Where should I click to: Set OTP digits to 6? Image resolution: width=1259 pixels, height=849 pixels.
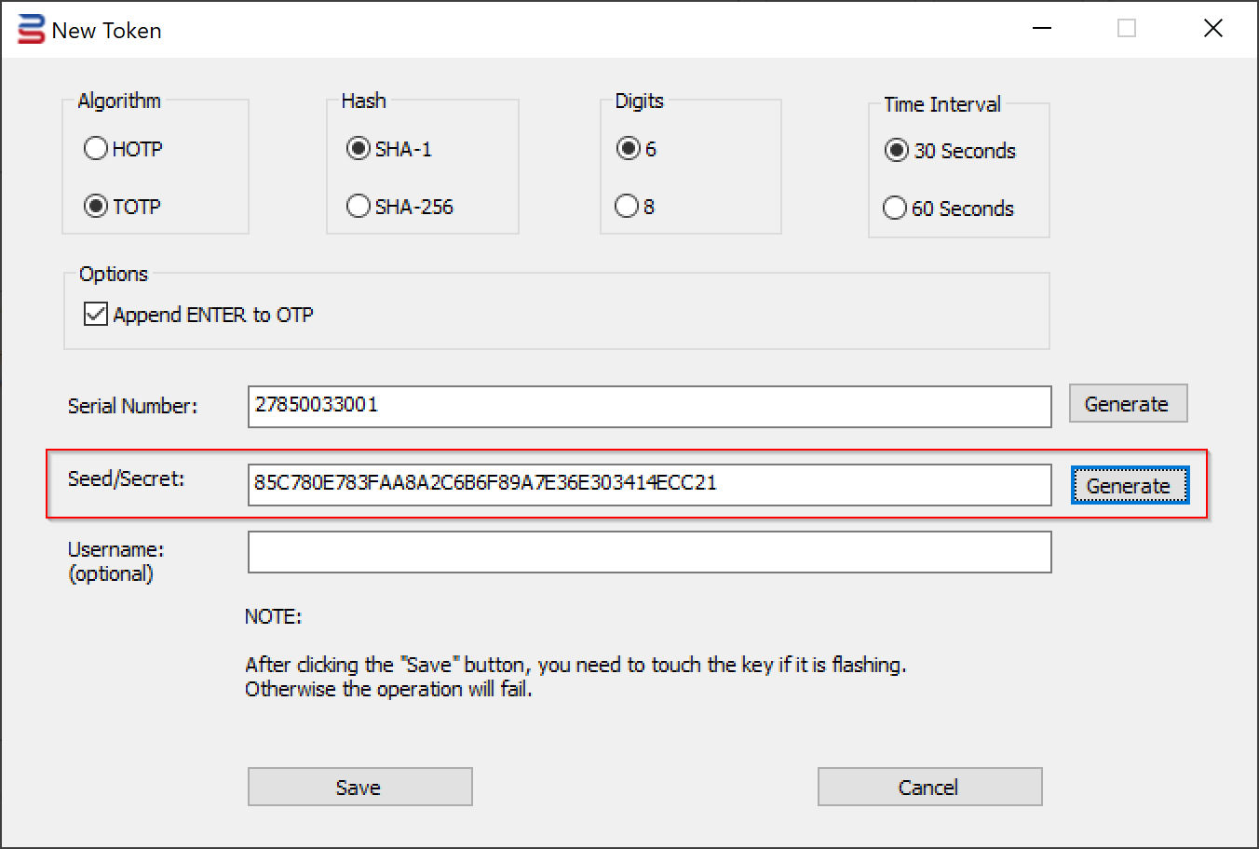(629, 149)
